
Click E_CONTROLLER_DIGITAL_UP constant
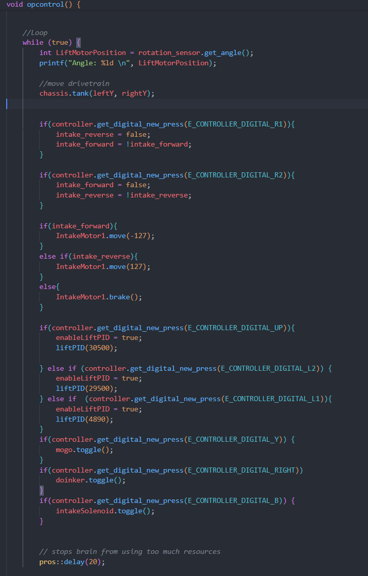click(235, 328)
